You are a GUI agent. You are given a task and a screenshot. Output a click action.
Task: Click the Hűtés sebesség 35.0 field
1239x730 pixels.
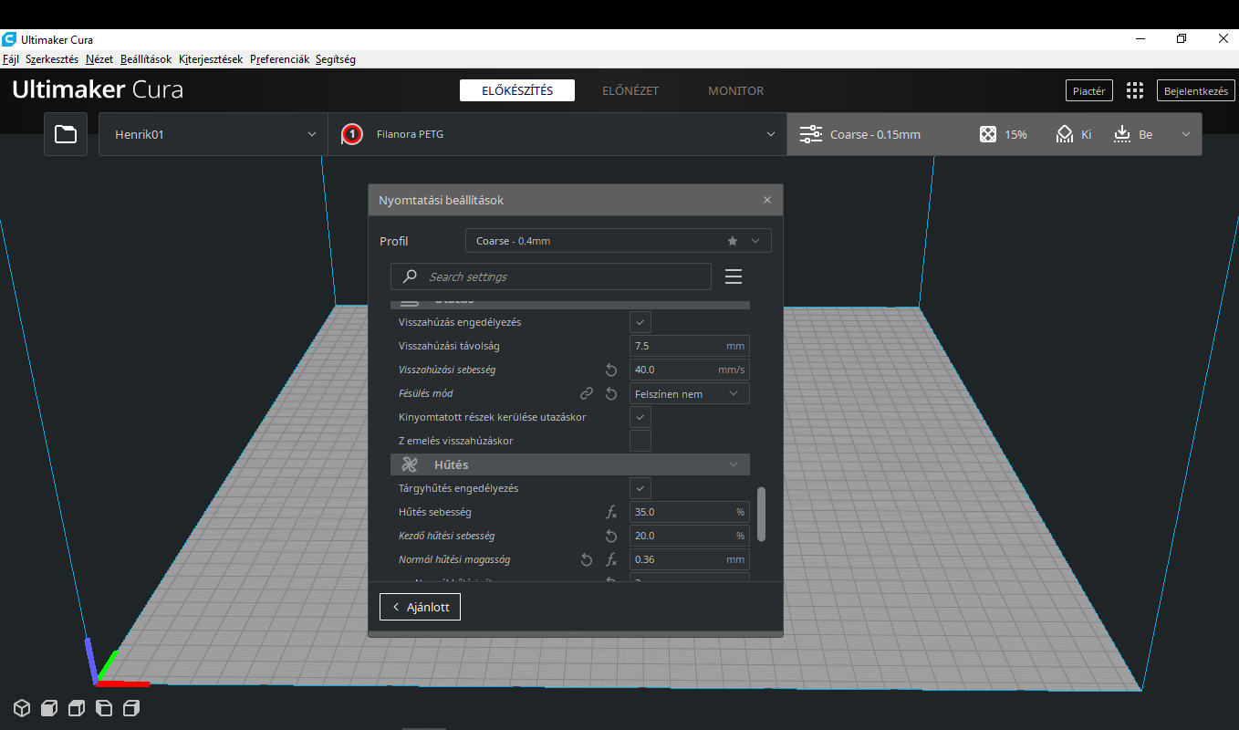[x=690, y=512]
